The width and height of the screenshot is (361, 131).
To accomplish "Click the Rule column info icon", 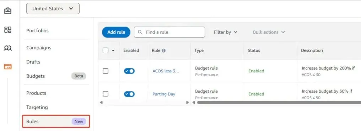I will pyautogui.click(x=163, y=50).
